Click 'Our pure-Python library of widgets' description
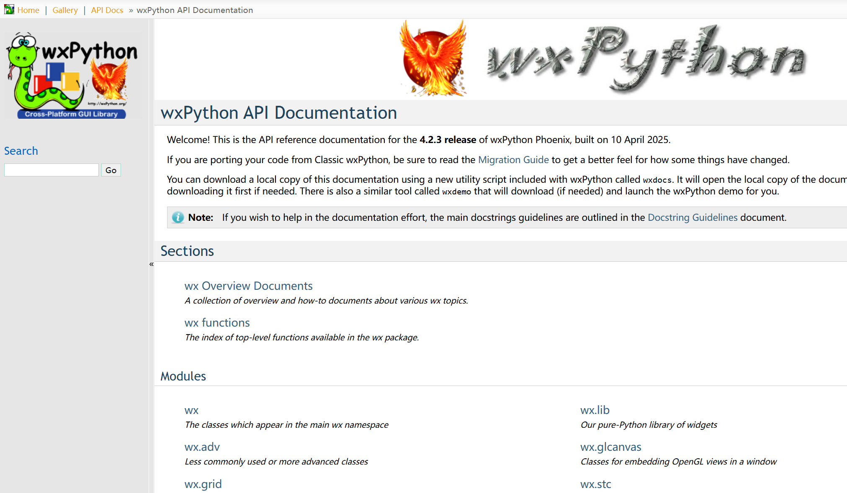The height and width of the screenshot is (493, 847). pyautogui.click(x=649, y=425)
